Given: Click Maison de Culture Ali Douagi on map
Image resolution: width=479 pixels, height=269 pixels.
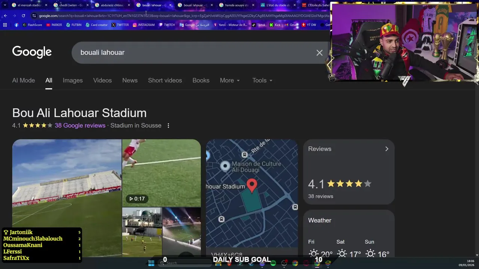Looking at the screenshot, I should click(x=256, y=167).
